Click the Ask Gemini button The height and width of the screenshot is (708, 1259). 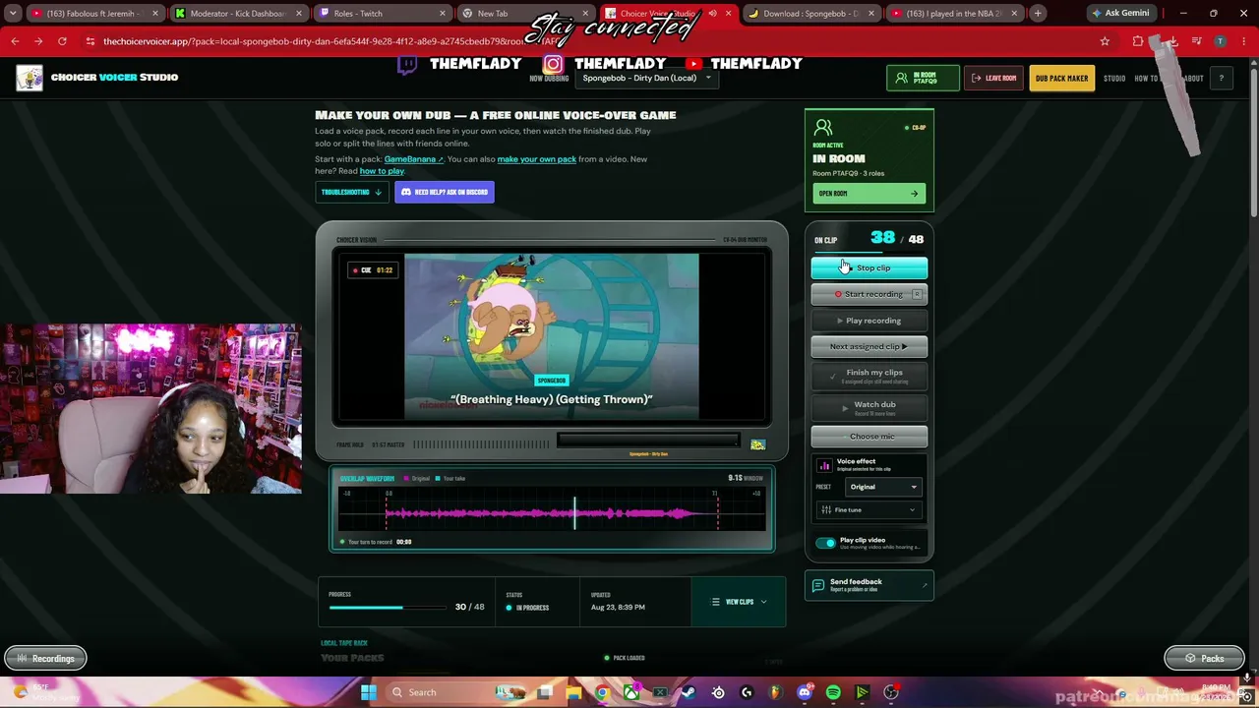point(1120,13)
